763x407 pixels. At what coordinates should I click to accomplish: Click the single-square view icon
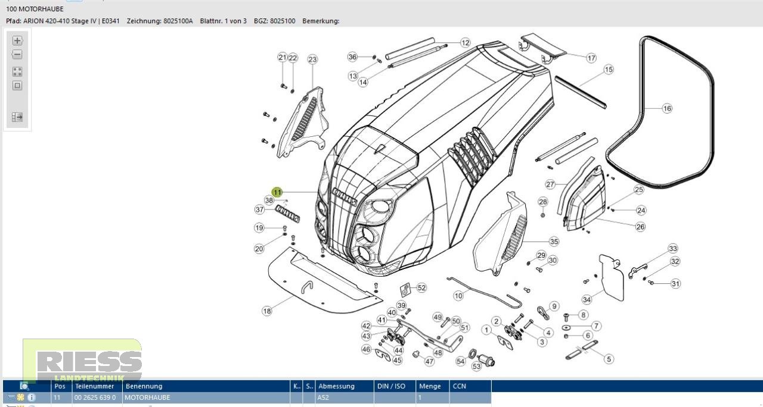tap(17, 86)
